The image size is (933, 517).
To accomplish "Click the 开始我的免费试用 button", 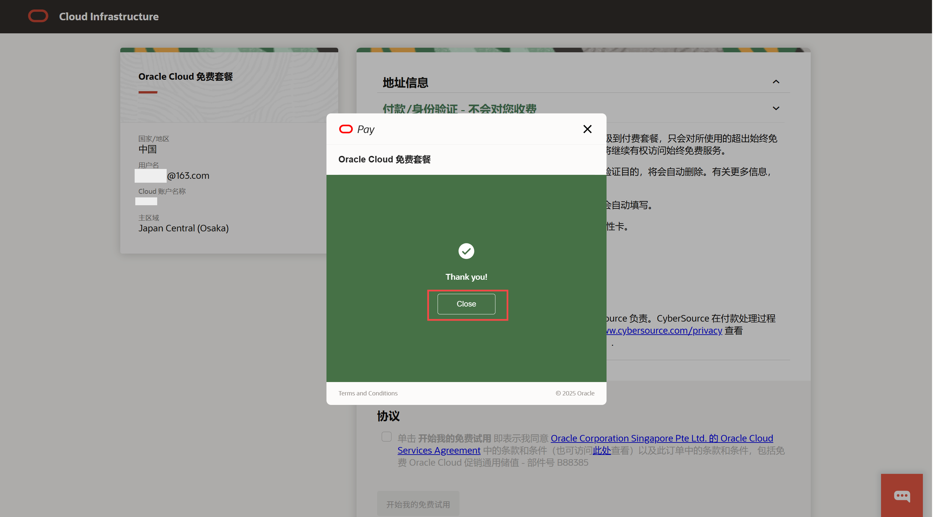I will click(x=418, y=504).
